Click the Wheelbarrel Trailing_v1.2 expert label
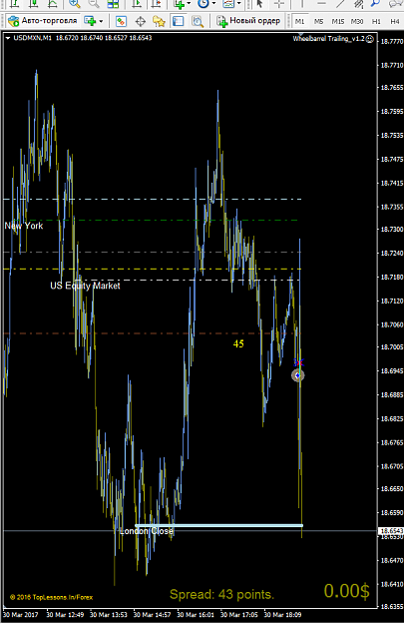404x624 pixels. click(328, 39)
